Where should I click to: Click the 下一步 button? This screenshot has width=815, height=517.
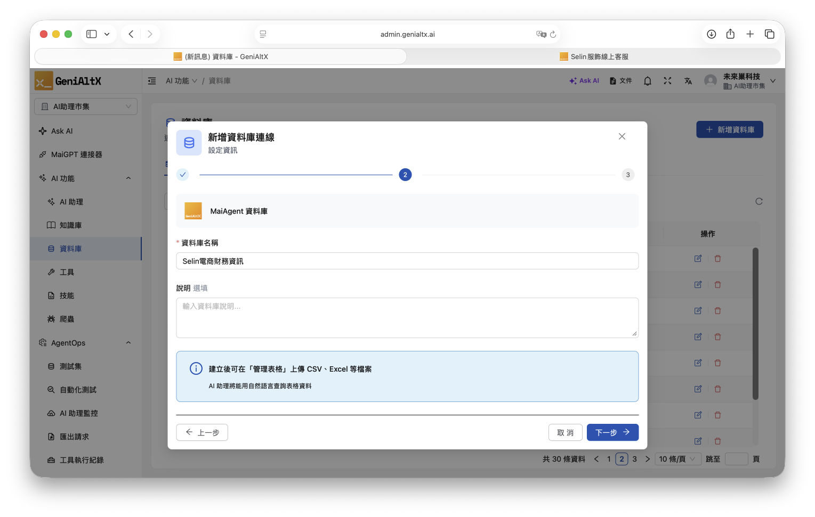click(612, 432)
